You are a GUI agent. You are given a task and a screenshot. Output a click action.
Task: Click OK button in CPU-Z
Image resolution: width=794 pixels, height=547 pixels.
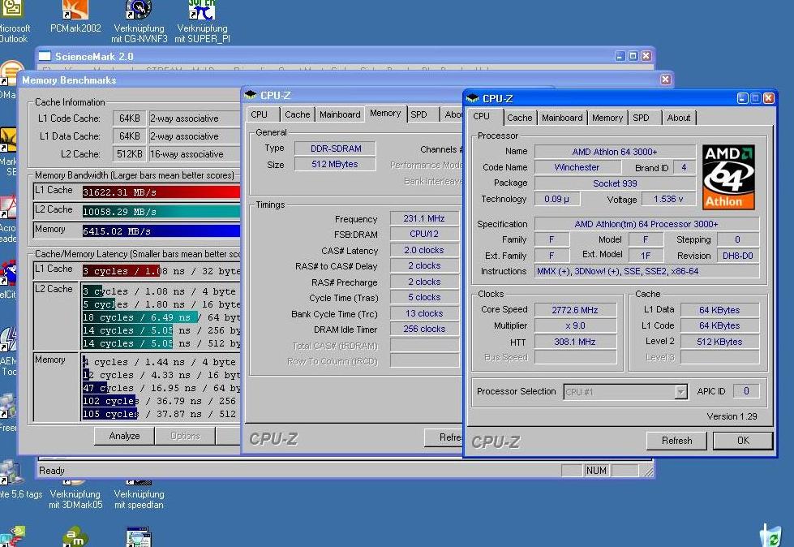[x=743, y=441]
